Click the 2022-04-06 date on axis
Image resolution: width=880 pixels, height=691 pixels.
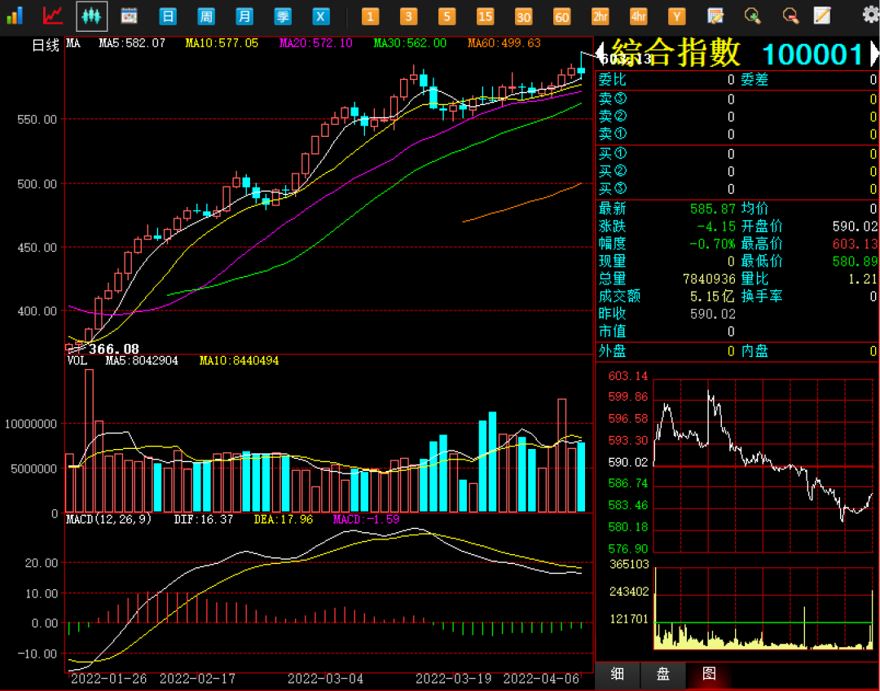[x=541, y=679]
